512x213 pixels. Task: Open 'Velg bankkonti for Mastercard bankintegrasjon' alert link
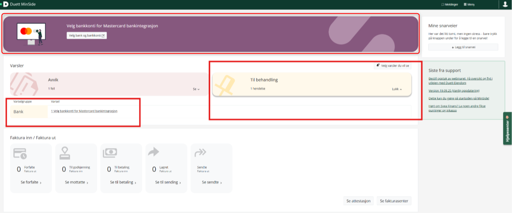click(84, 111)
